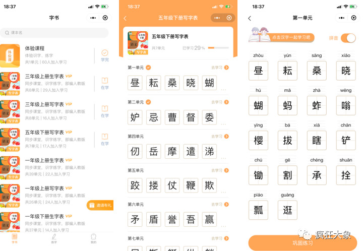Expand more characters dots in 第一单元 row
The width and height of the screenshot is (363, 251).
pos(223,90)
